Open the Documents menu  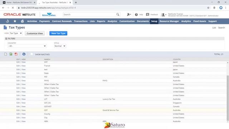coord(143,21)
